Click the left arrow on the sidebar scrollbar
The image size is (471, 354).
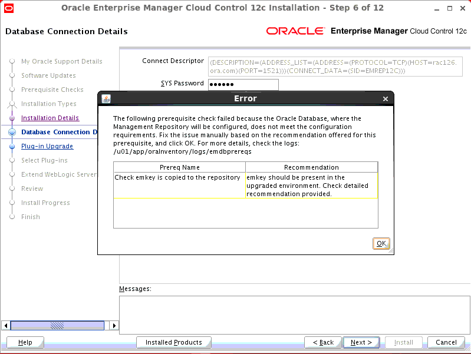tap(6, 326)
